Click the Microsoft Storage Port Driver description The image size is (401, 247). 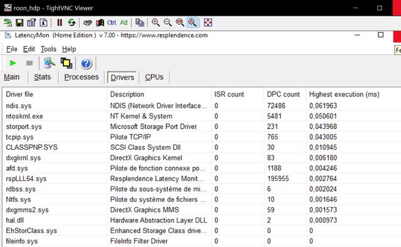tap(154, 127)
